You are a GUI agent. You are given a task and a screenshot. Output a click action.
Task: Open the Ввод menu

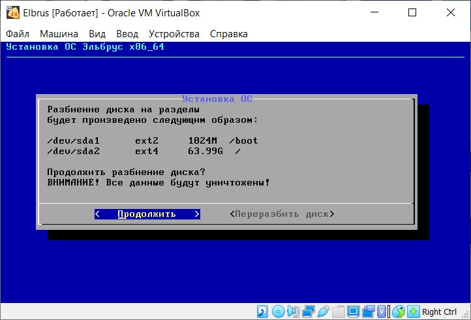(127, 34)
